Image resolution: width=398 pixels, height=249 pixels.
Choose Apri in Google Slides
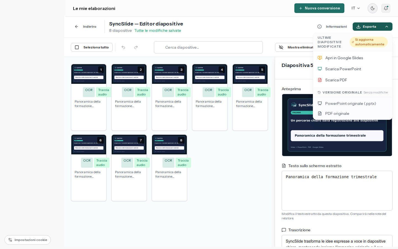[353, 58]
